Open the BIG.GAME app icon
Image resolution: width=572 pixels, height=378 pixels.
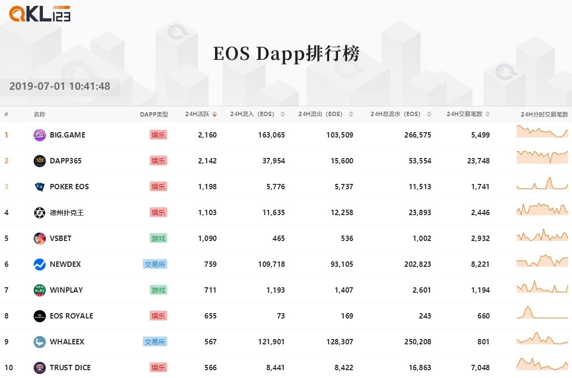[x=39, y=135]
